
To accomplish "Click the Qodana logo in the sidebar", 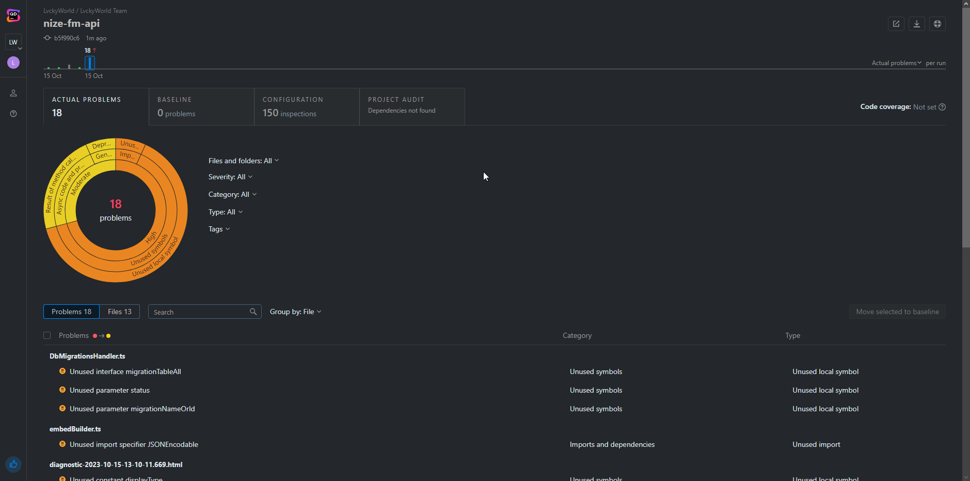I will click(13, 16).
